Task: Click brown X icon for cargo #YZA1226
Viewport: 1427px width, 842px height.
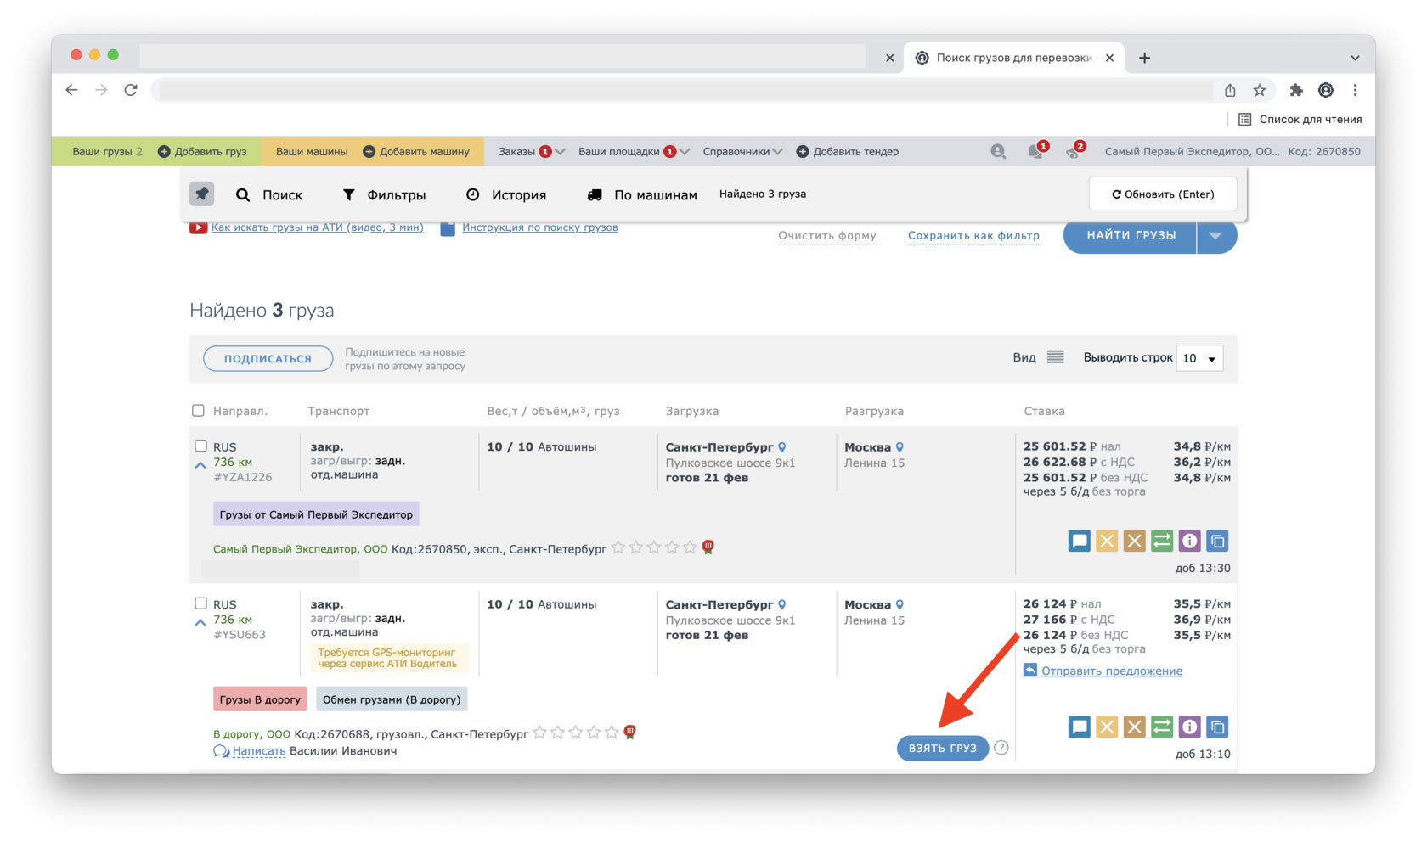Action: (1134, 541)
